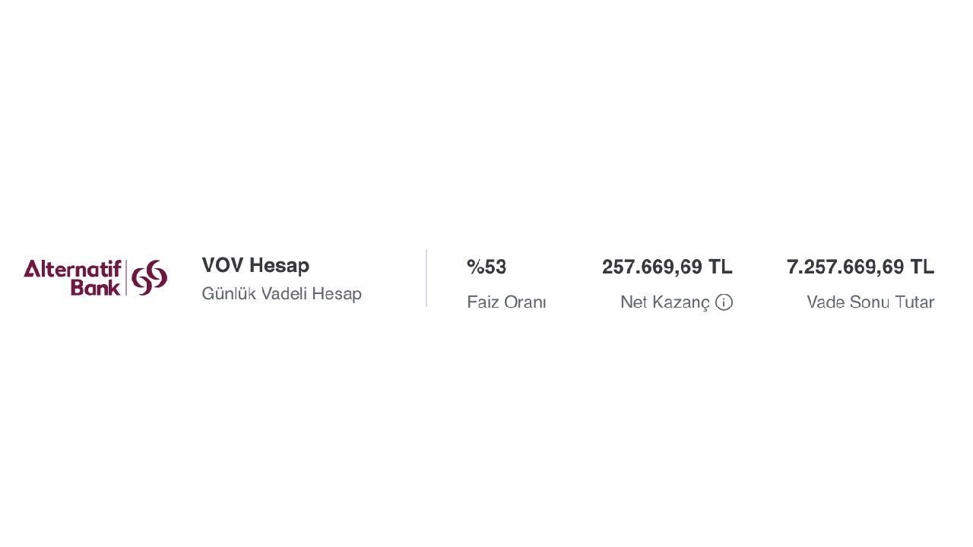Image resolution: width=973 pixels, height=547 pixels.
Task: Click the info icon beside Net Kazanç
Action: [x=724, y=302]
